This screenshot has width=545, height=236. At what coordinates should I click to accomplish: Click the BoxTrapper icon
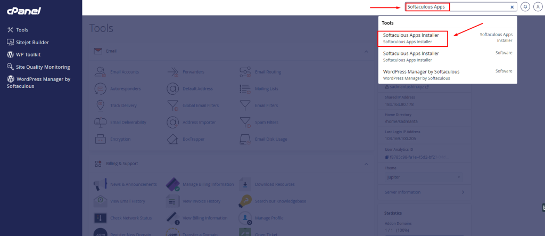(173, 139)
